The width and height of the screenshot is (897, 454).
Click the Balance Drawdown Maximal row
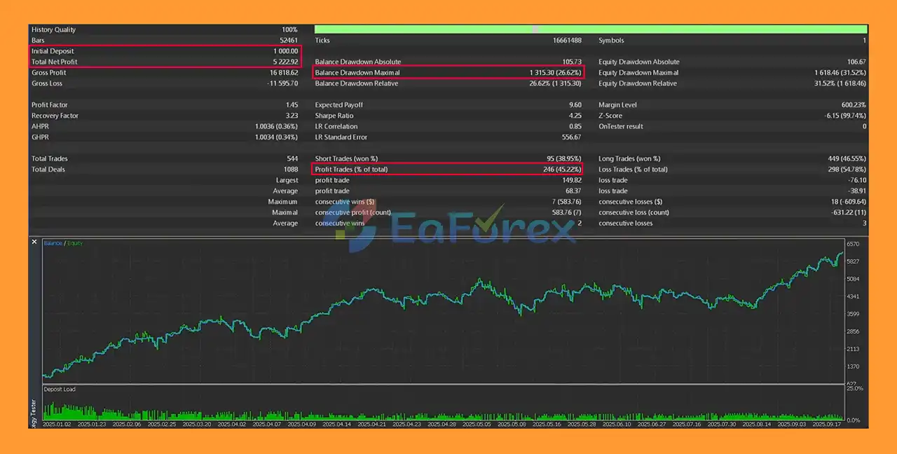tap(448, 73)
